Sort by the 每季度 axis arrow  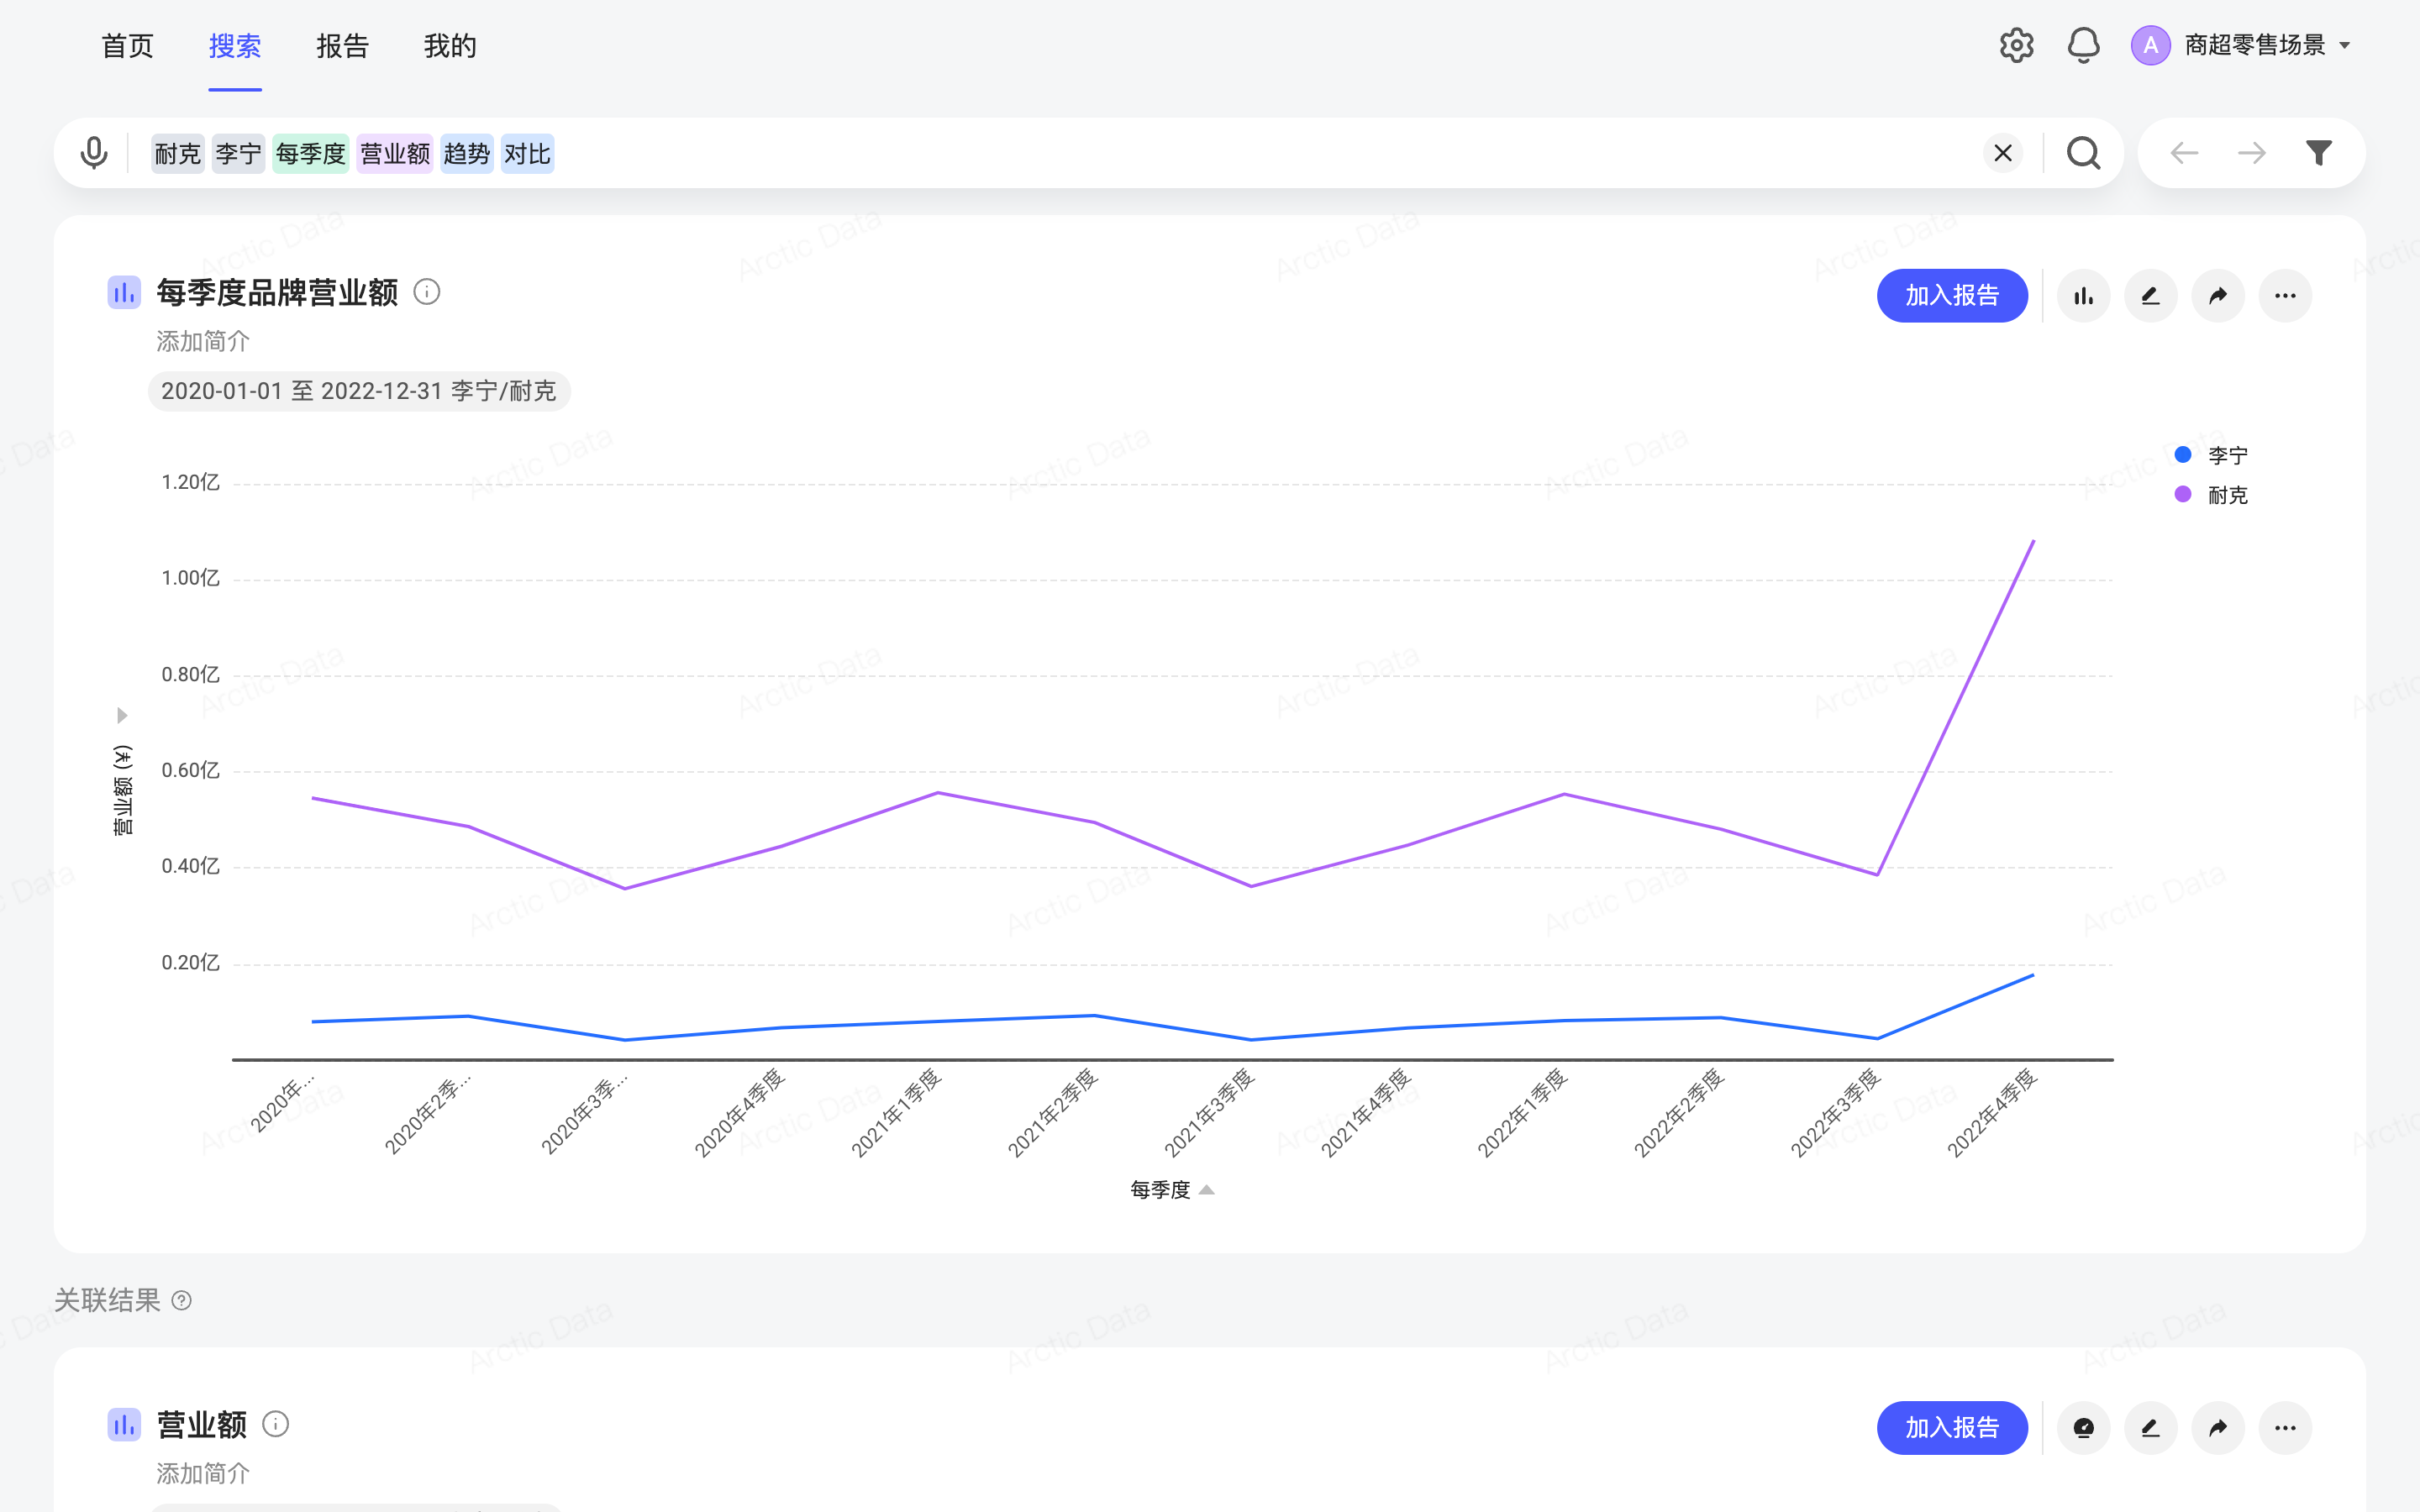click(1207, 1190)
